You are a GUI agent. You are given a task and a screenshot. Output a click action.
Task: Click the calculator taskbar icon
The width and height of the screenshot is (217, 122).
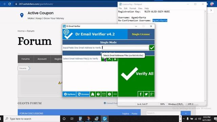click(80, 119)
